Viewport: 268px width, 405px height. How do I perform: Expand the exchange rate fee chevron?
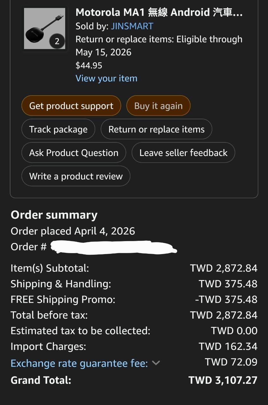coord(156,363)
